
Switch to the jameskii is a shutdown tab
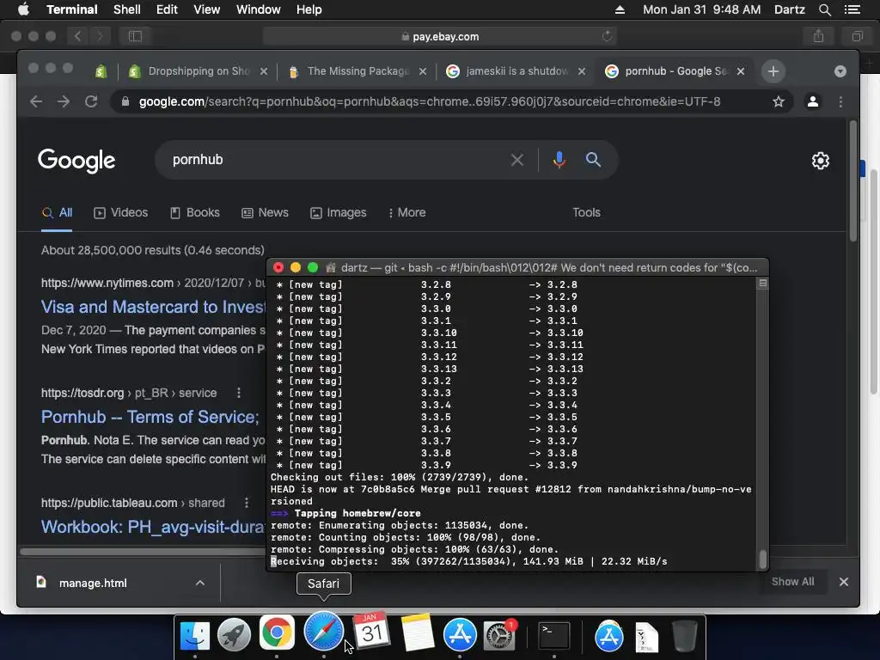[x=515, y=71]
